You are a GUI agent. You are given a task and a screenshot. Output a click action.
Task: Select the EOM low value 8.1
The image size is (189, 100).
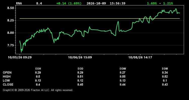[165, 80]
